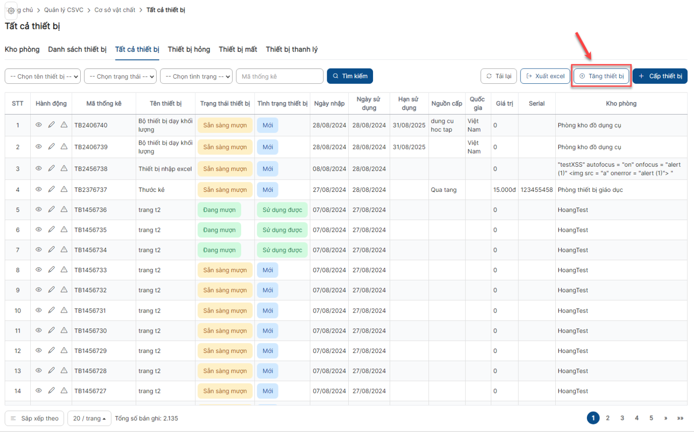Go to page 3 in pagination
Screen dimensions: 694x432
pos(622,418)
